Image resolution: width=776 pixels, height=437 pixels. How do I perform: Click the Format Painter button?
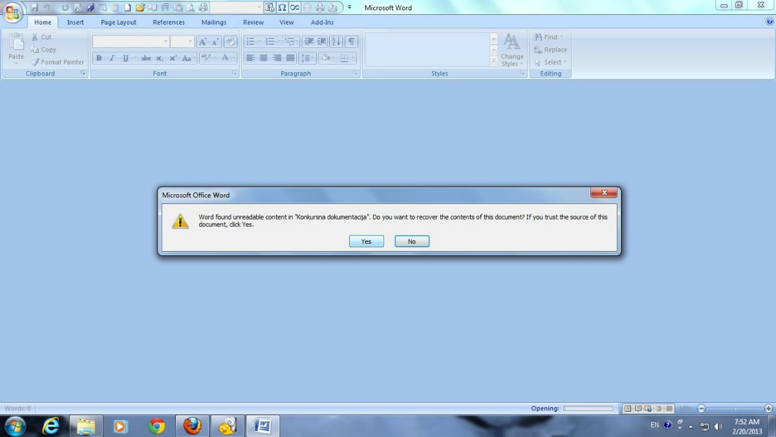(x=58, y=62)
